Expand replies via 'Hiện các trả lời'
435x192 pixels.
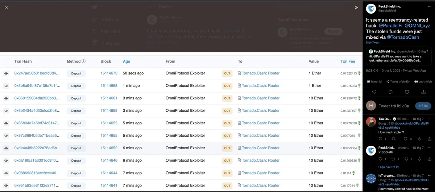click(389, 167)
